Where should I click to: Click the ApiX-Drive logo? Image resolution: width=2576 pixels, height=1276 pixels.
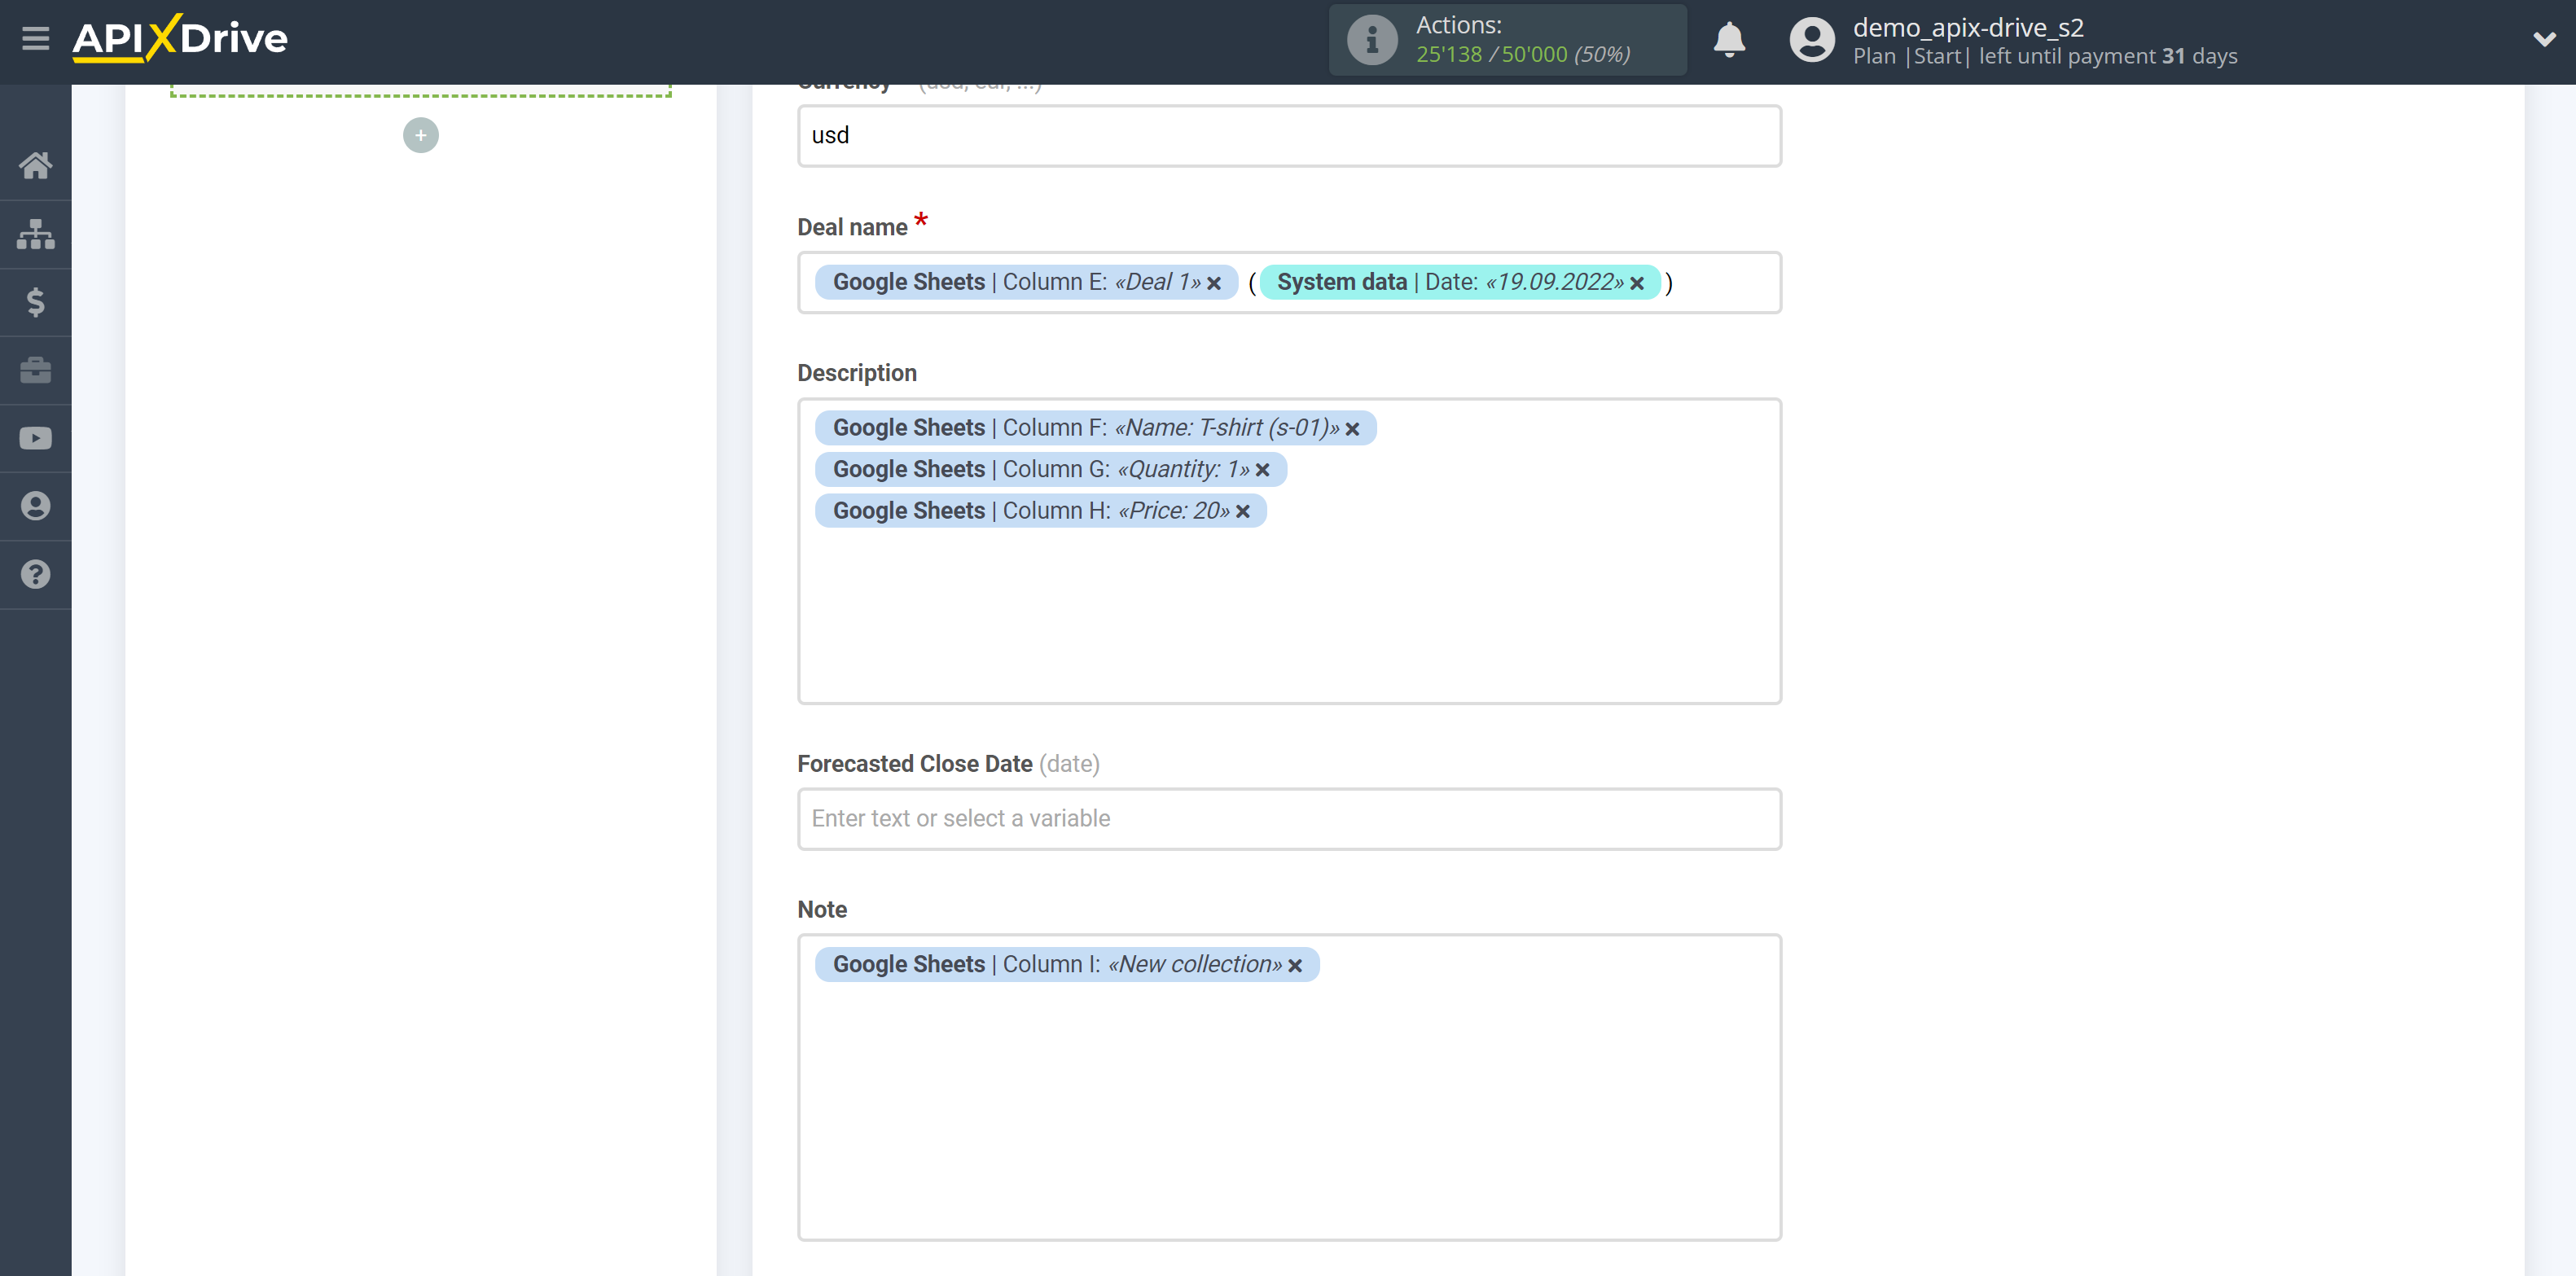pyautogui.click(x=180, y=39)
